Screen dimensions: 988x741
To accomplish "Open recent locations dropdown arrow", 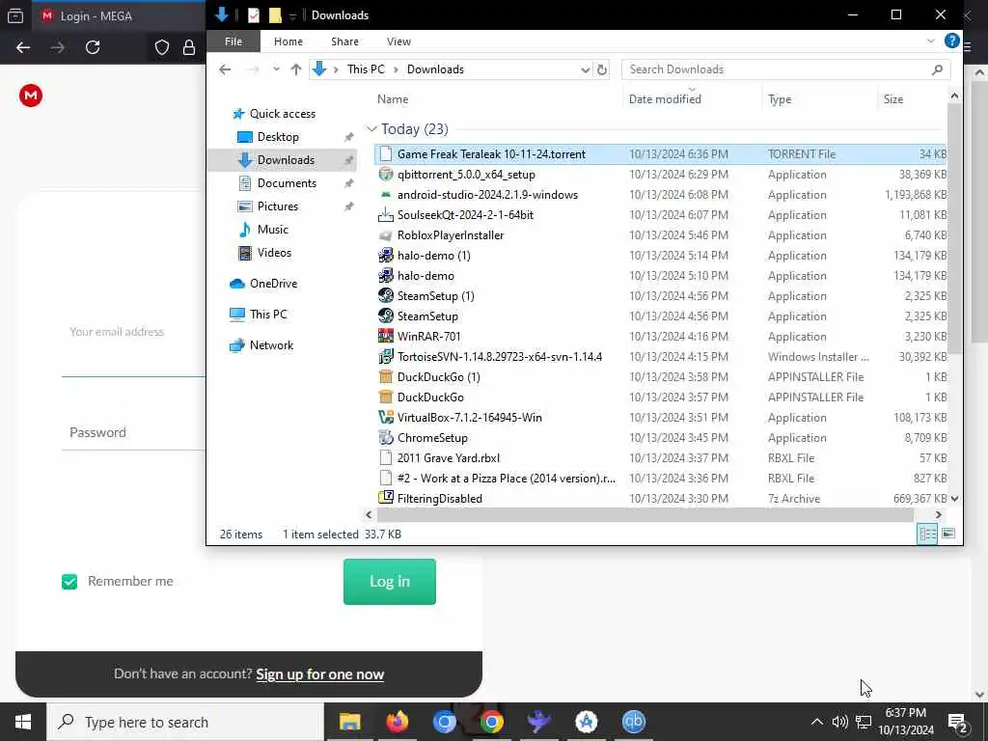I will point(276,69).
